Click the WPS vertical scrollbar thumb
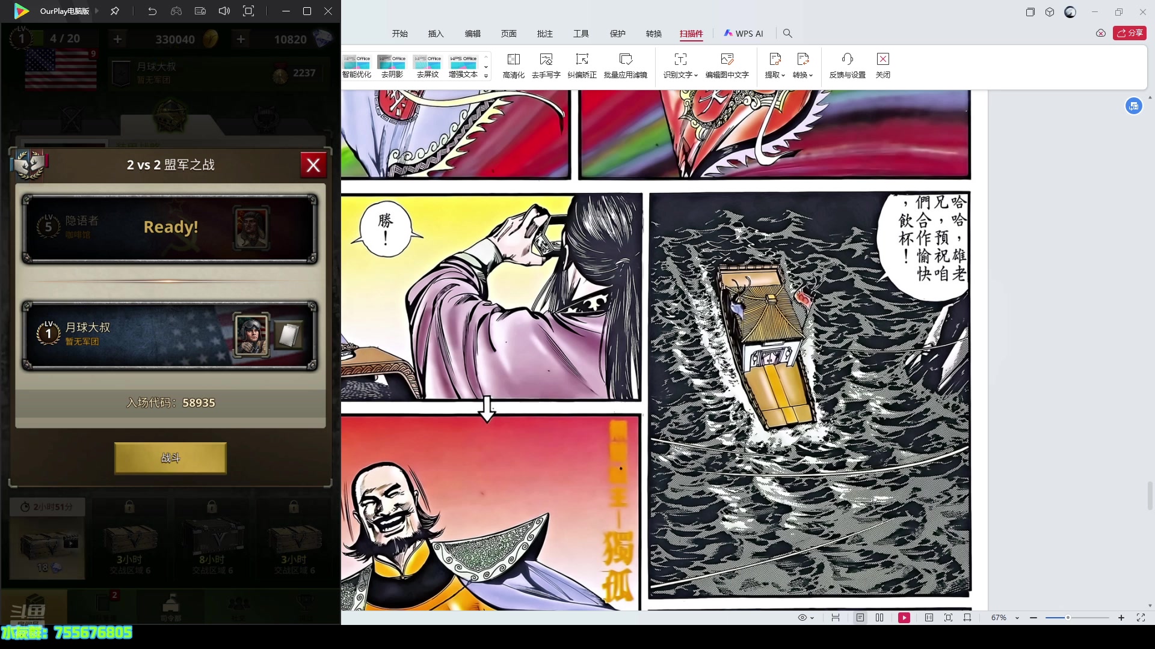This screenshot has height=649, width=1155. tap(1150, 495)
